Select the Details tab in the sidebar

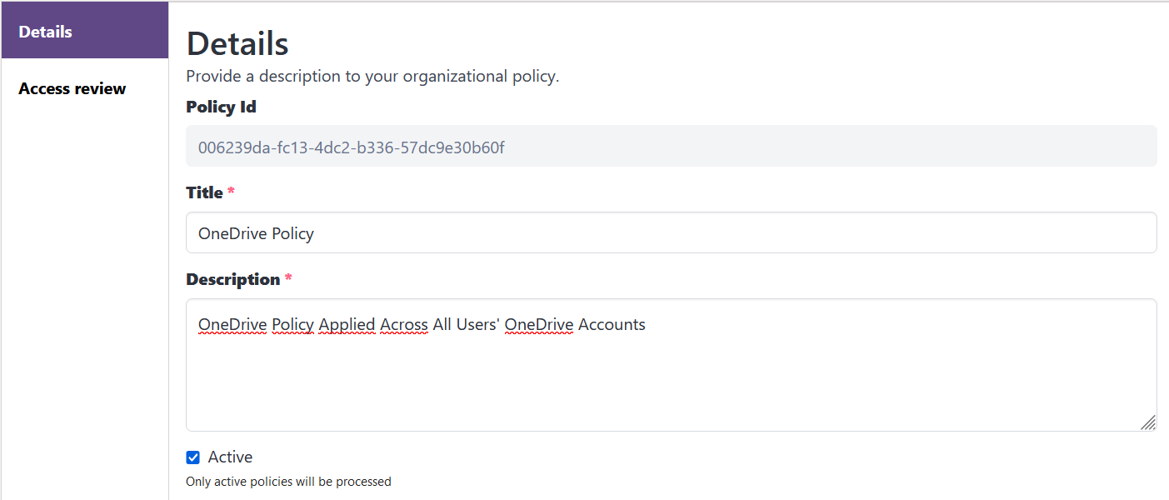[x=45, y=31]
